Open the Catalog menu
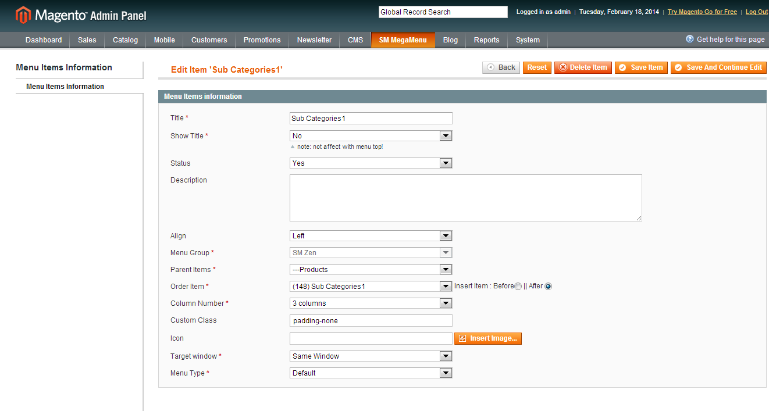 click(126, 40)
